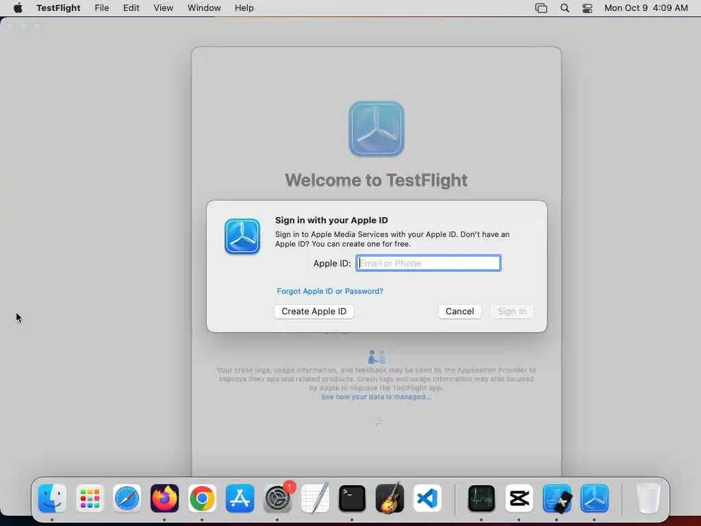Viewport: 701px width, 526px height.
Task: Open the View menu
Action: point(163,8)
